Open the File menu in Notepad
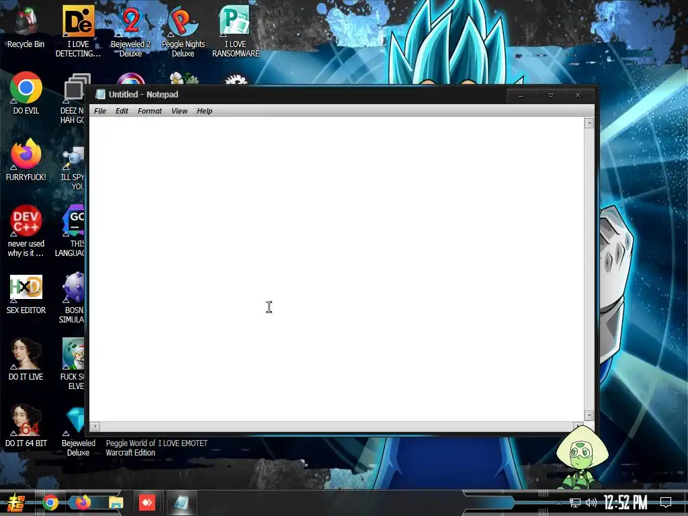Image resolution: width=688 pixels, height=516 pixels. pos(100,111)
